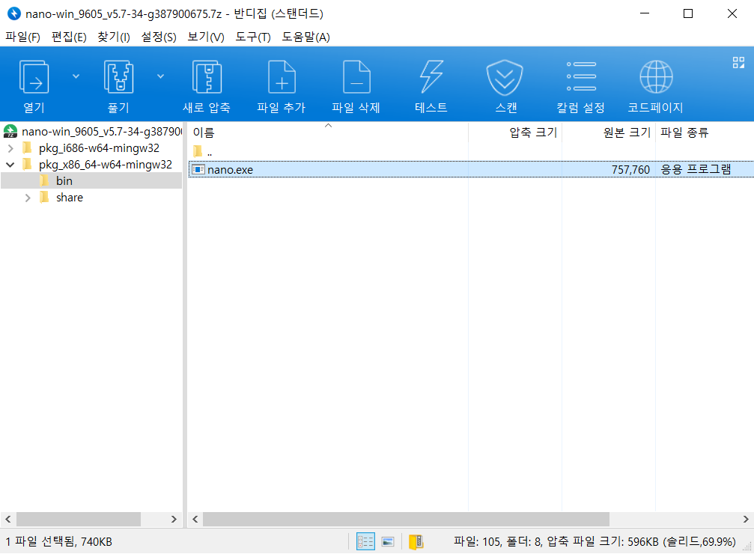Start a malware scan with the 스캔 icon
754x554 pixels.
click(505, 76)
